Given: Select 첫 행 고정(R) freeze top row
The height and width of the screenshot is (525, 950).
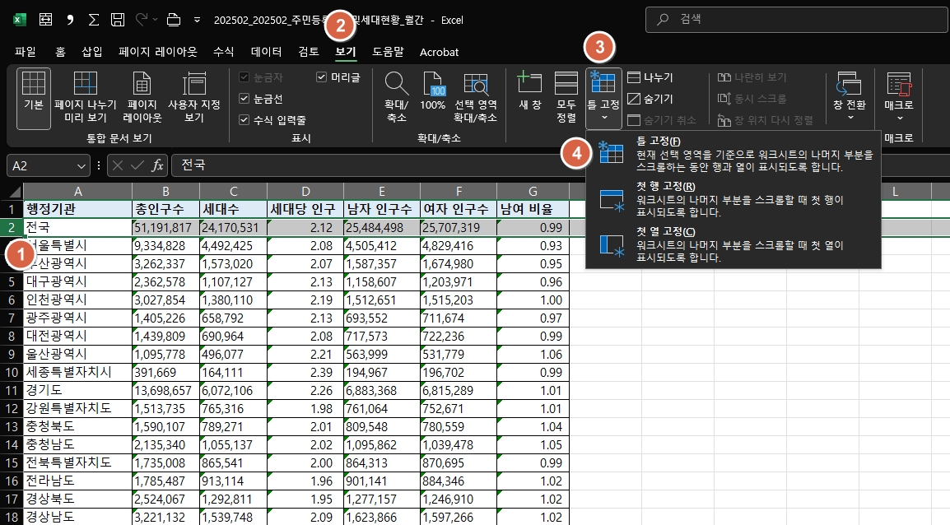Looking at the screenshot, I should pyautogui.click(x=733, y=199).
